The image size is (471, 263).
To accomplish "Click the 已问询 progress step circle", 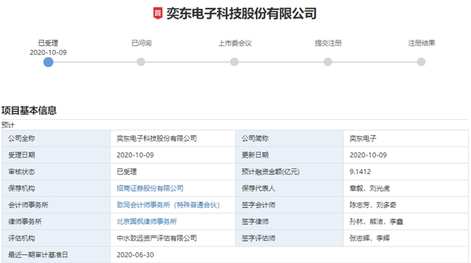I will click(x=141, y=62).
